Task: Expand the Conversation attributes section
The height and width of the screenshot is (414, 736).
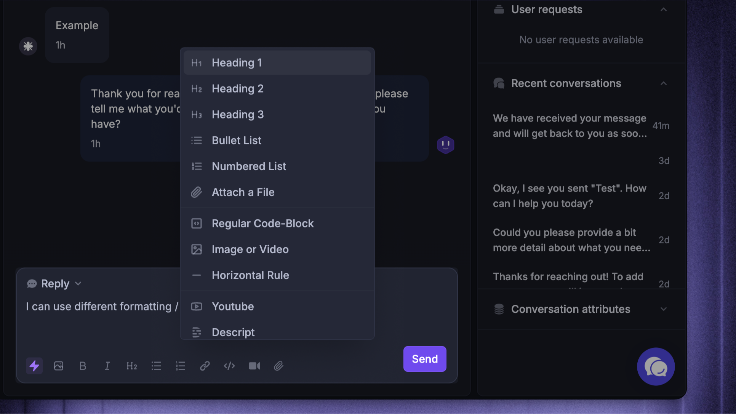Action: point(664,309)
